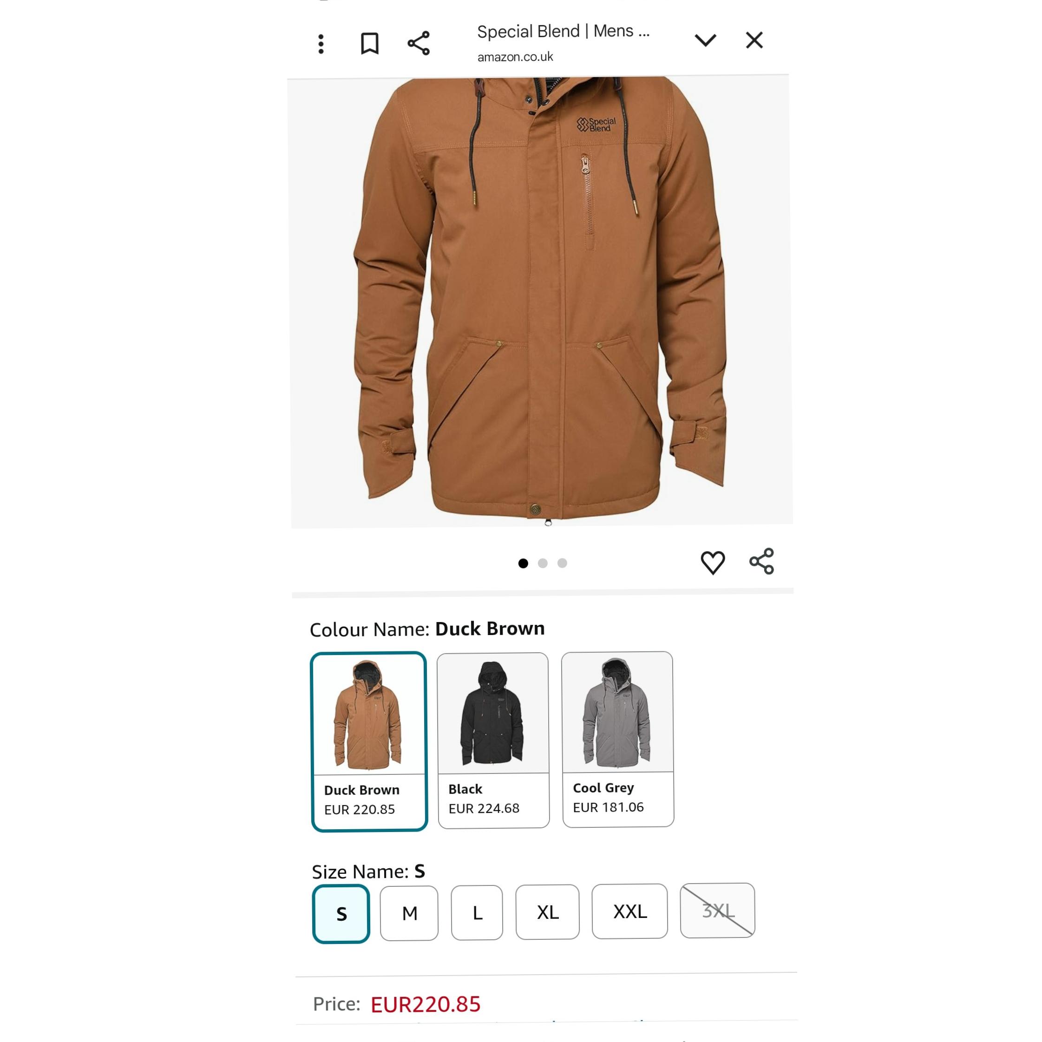Screen dimensions: 1042x1042
Task: Tap the share icon in top bar
Action: [x=419, y=43]
